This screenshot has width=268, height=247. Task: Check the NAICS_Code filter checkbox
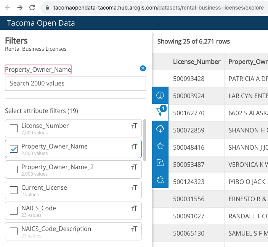click(14, 211)
